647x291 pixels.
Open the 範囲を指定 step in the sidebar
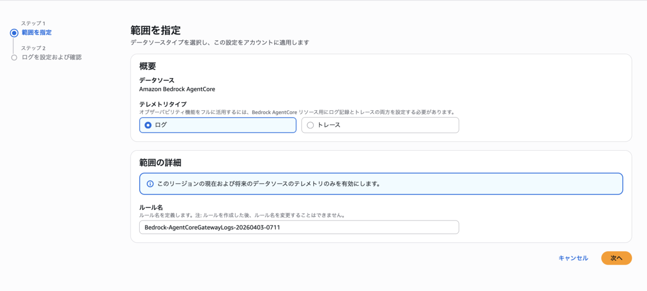point(37,33)
